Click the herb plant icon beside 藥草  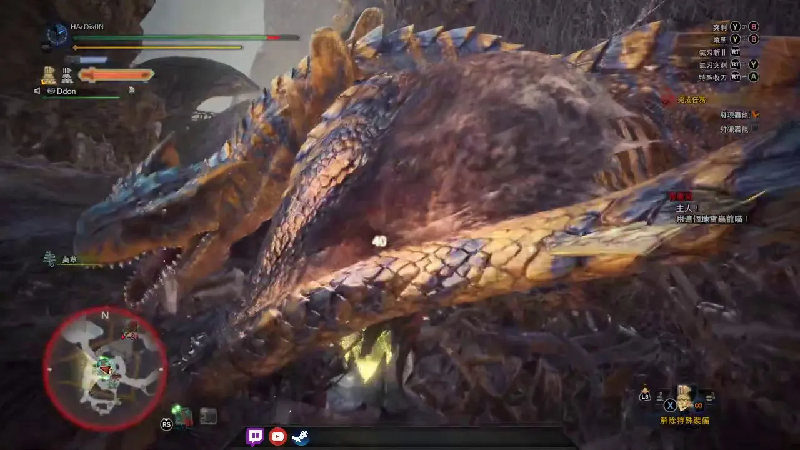[x=50, y=258]
